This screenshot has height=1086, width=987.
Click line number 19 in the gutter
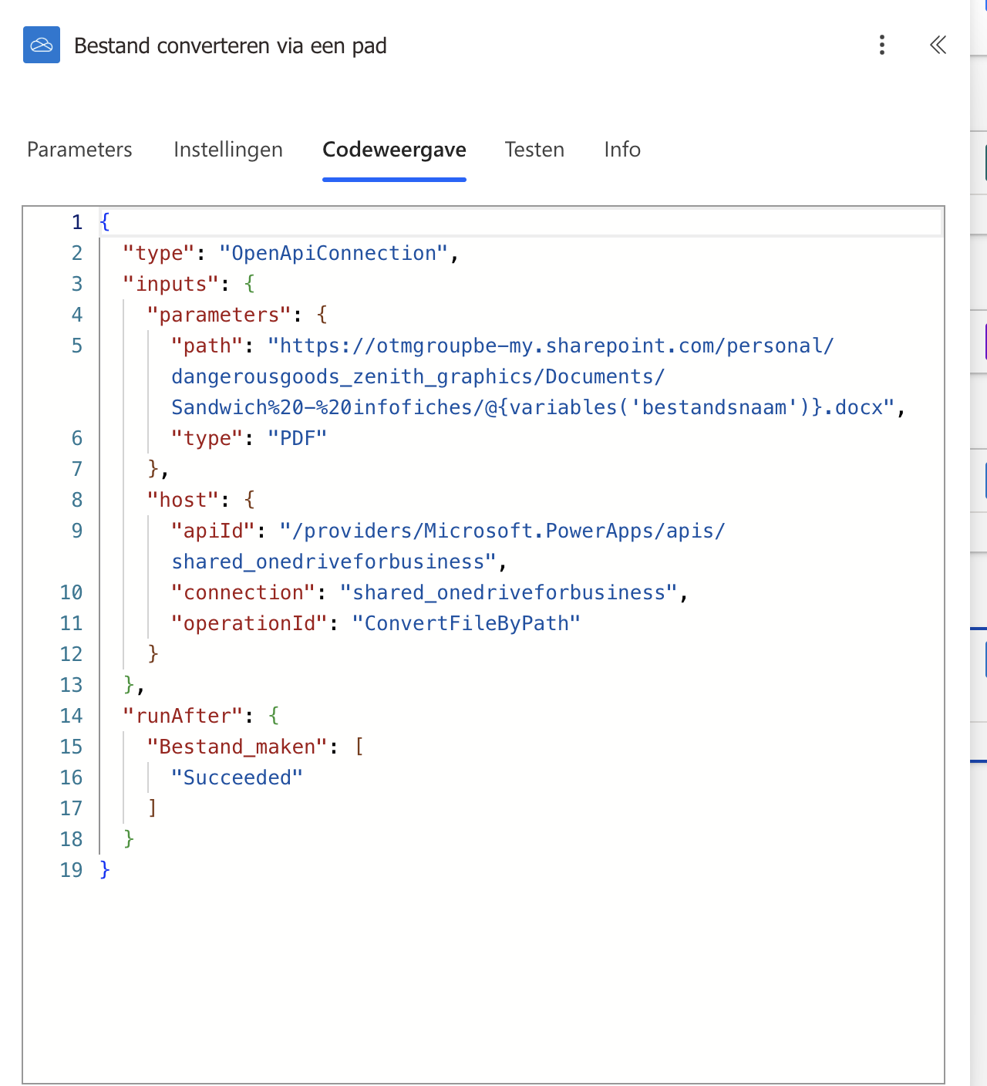click(x=71, y=871)
